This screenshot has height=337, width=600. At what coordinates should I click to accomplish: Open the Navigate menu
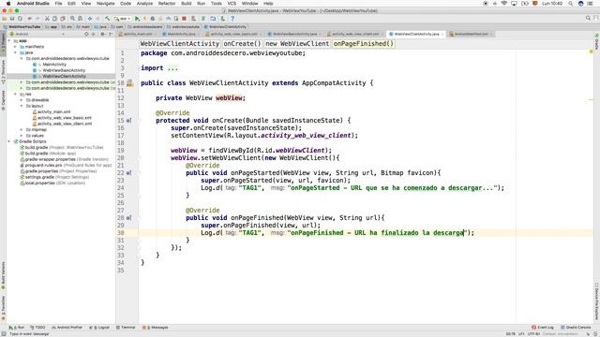[x=106, y=4]
